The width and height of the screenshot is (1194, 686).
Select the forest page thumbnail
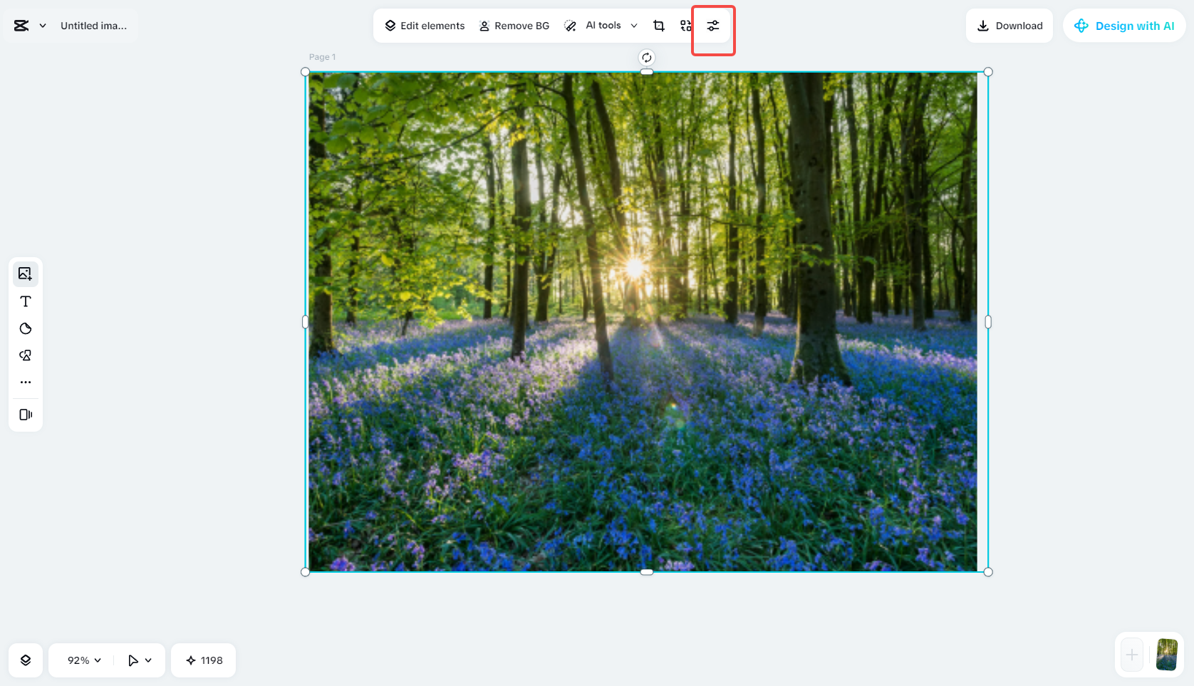1167,655
